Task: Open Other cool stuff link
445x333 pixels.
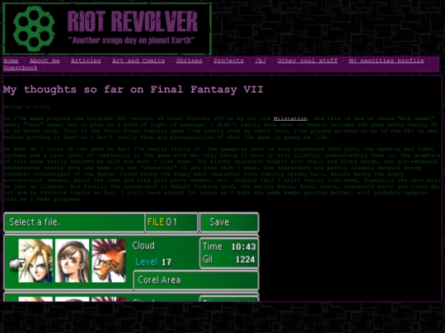Action: pos(307,61)
